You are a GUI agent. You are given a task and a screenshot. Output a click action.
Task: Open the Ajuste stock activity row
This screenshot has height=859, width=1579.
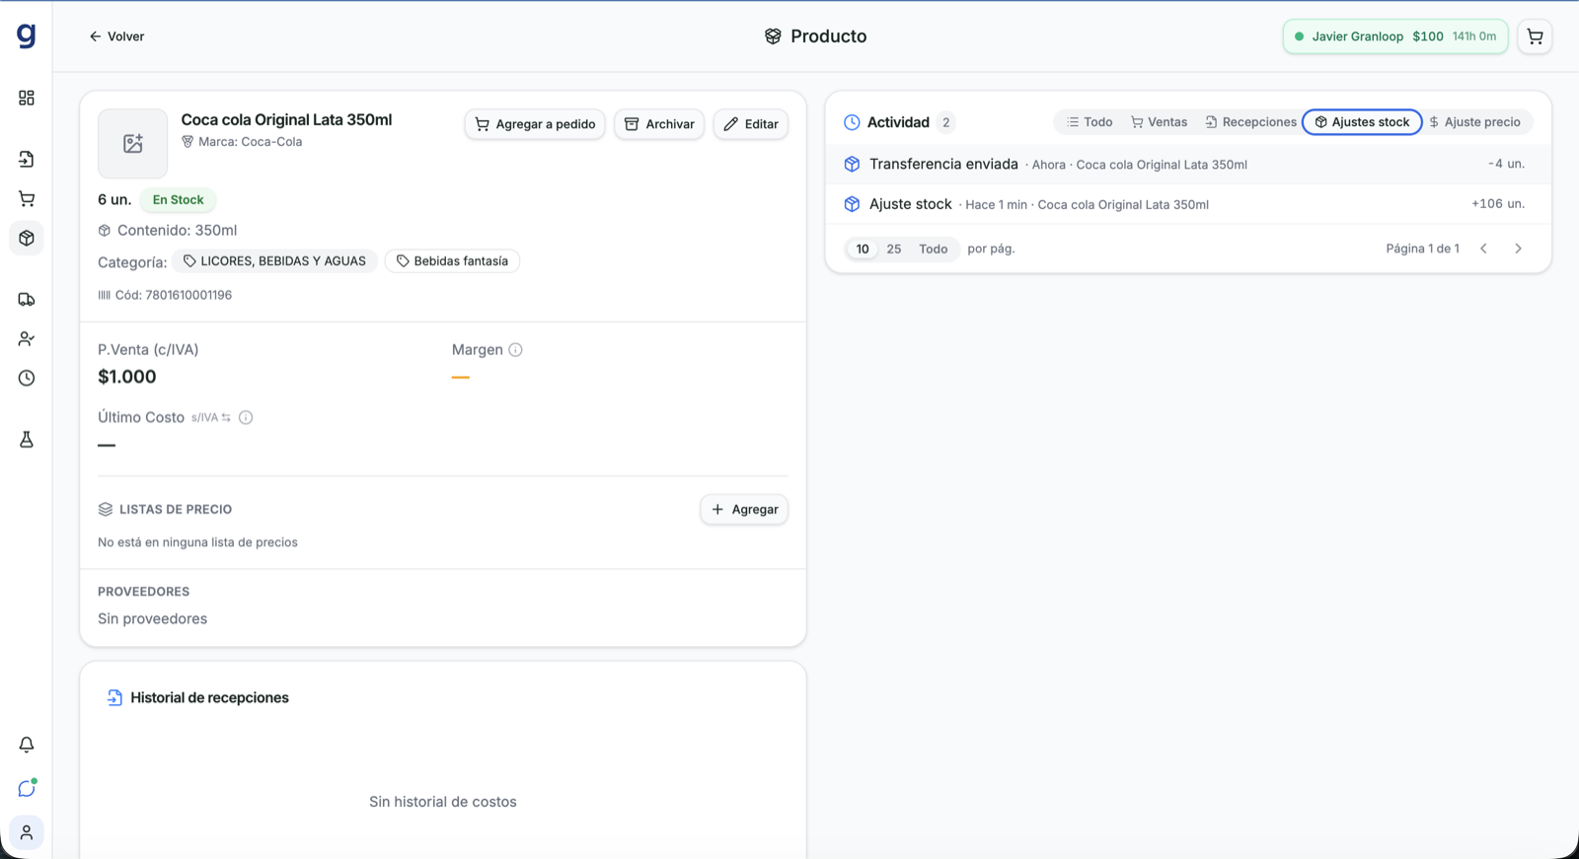tap(1188, 204)
